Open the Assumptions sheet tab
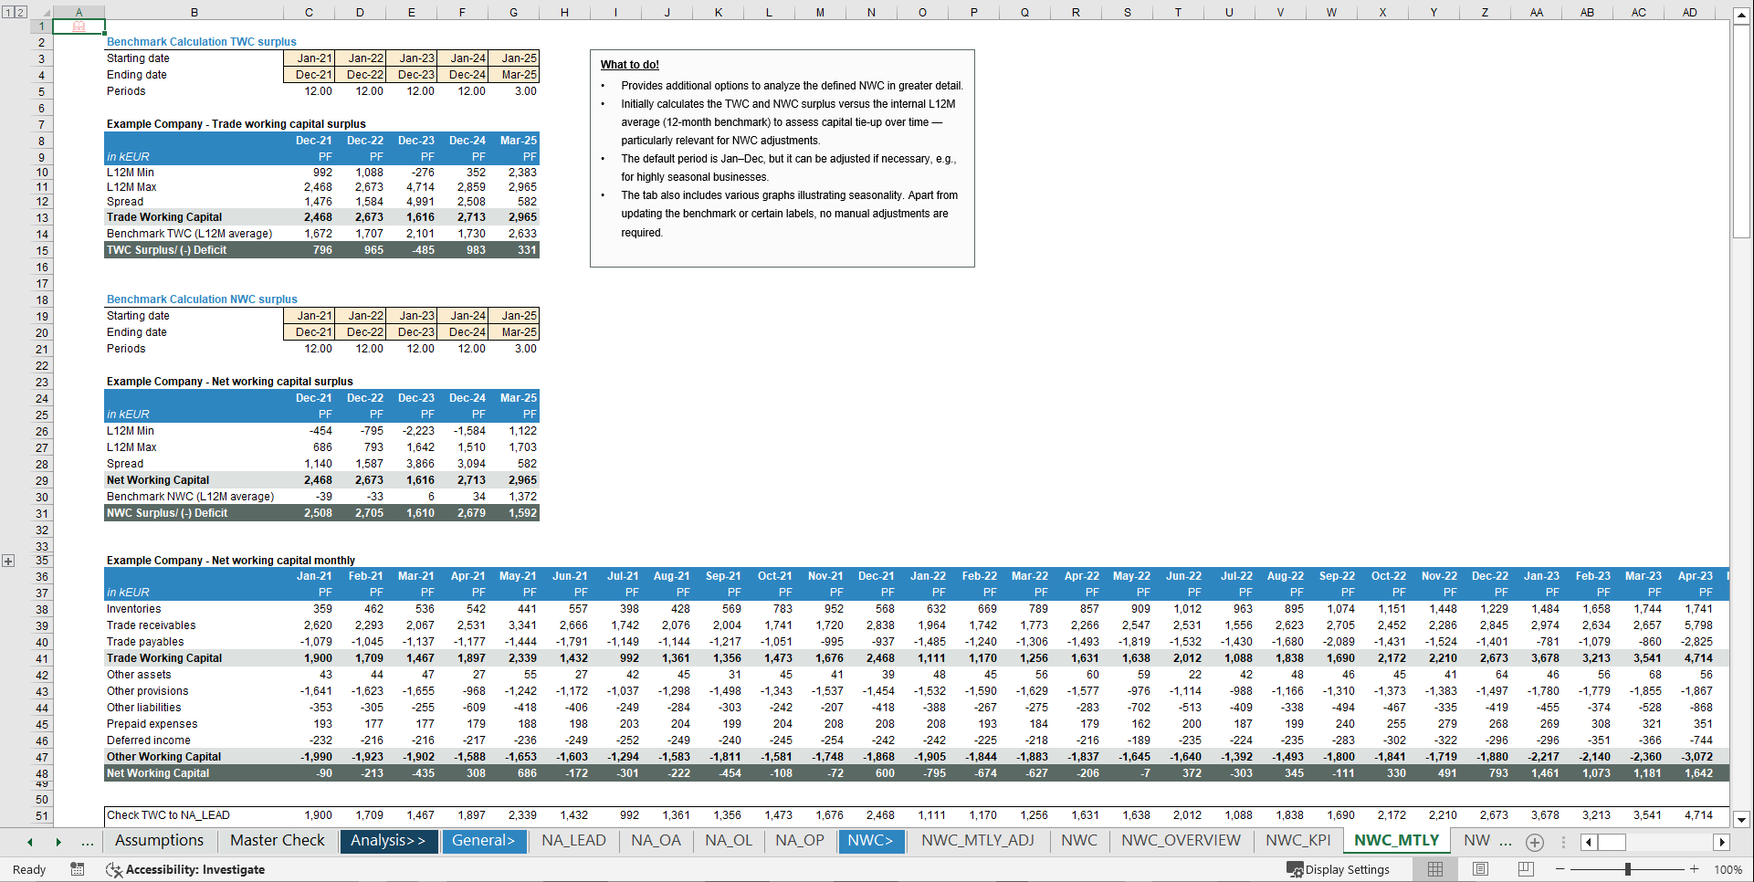 pos(158,840)
